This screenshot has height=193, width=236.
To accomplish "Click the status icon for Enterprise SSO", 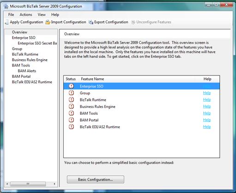I will (71, 86).
